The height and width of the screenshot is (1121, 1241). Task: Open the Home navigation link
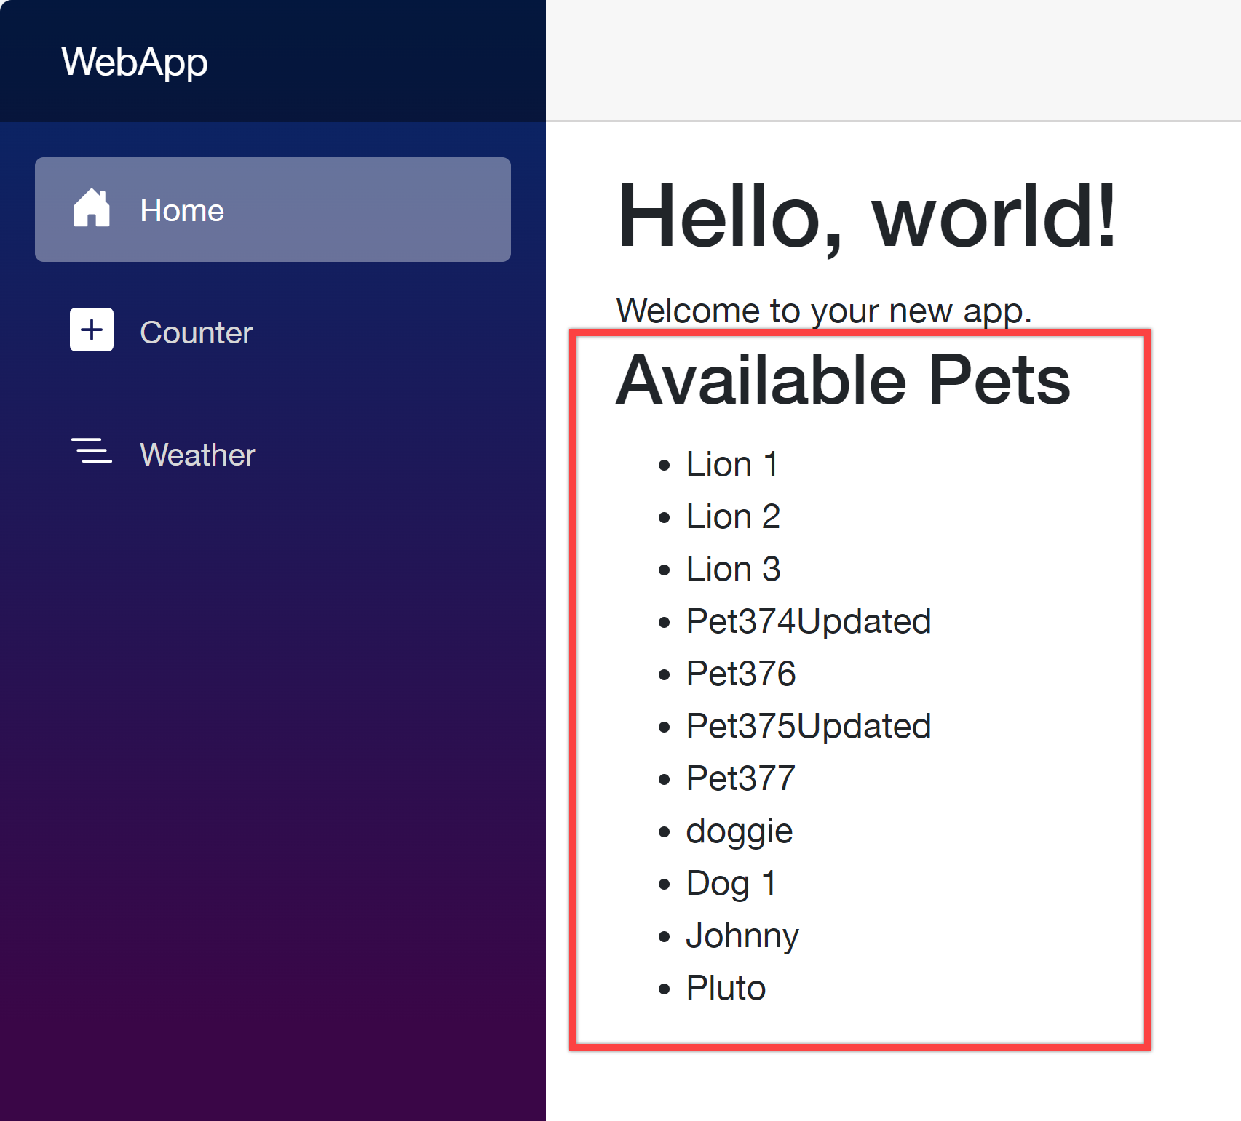[272, 210]
